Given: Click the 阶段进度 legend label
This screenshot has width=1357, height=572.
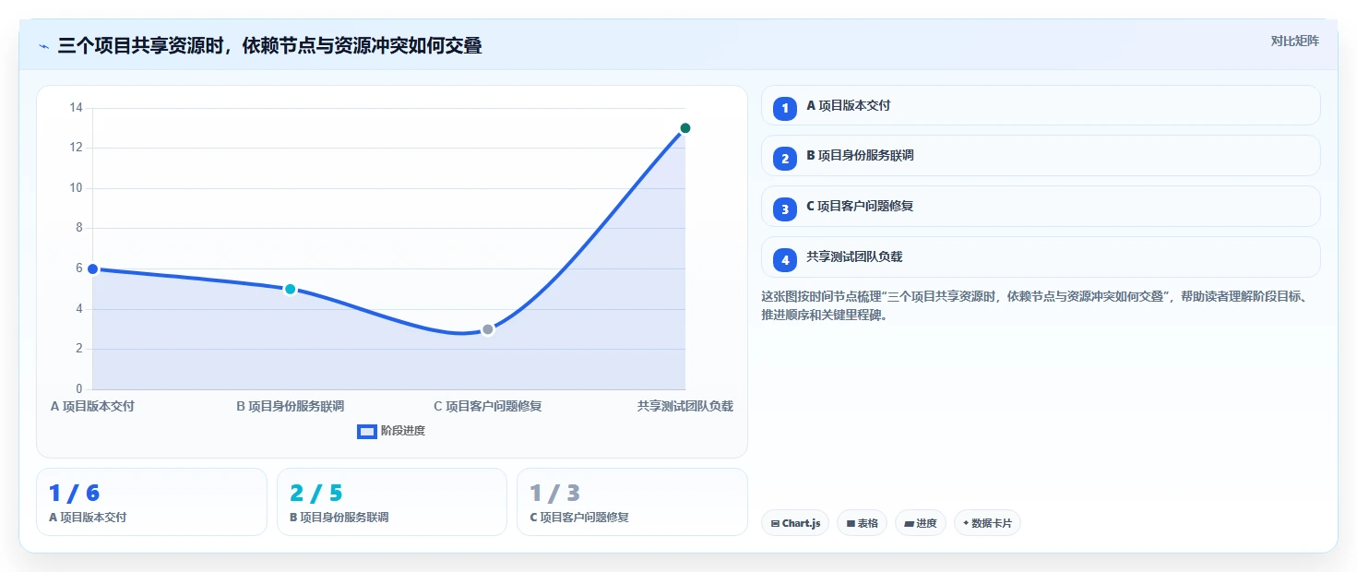Looking at the screenshot, I should [403, 431].
